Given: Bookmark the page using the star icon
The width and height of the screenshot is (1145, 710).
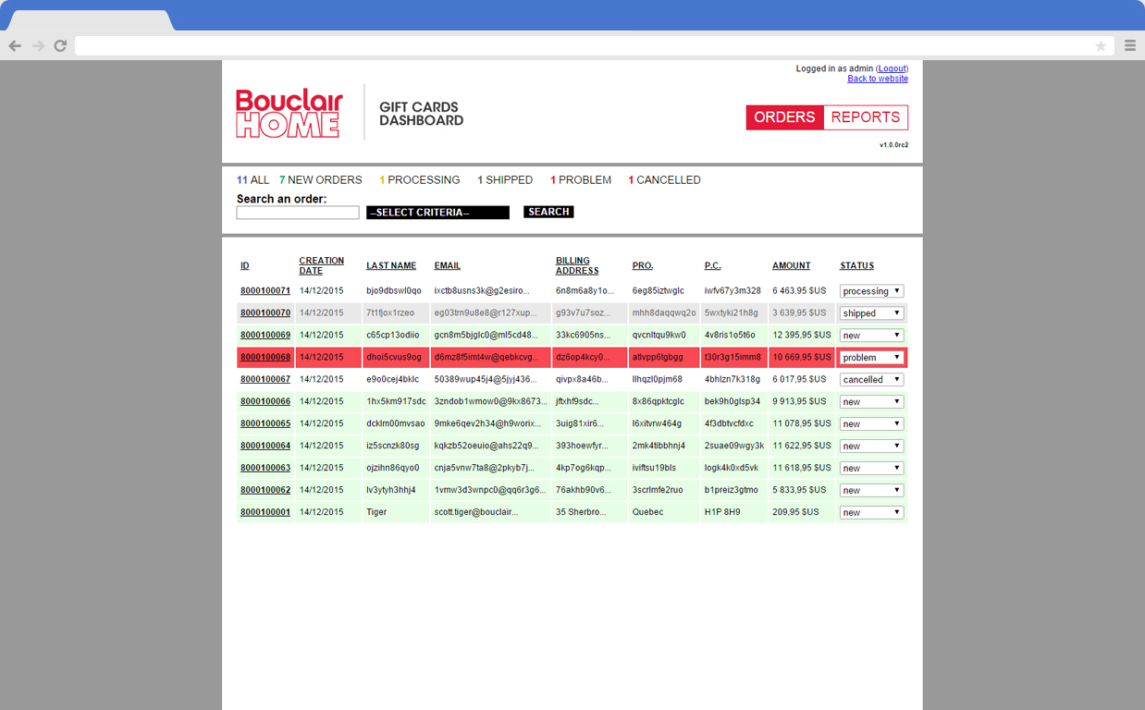Looking at the screenshot, I should point(1101,44).
